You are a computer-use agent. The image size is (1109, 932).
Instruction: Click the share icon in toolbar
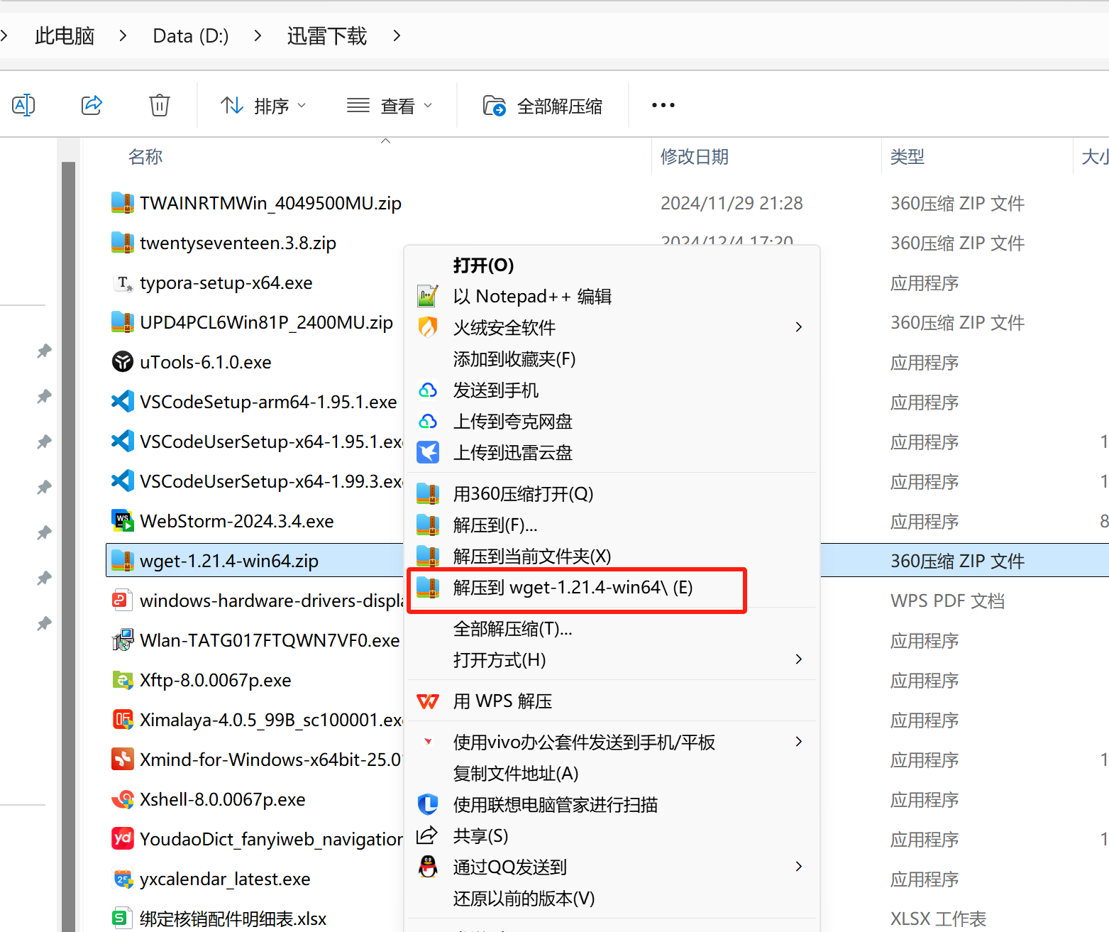coord(92,106)
